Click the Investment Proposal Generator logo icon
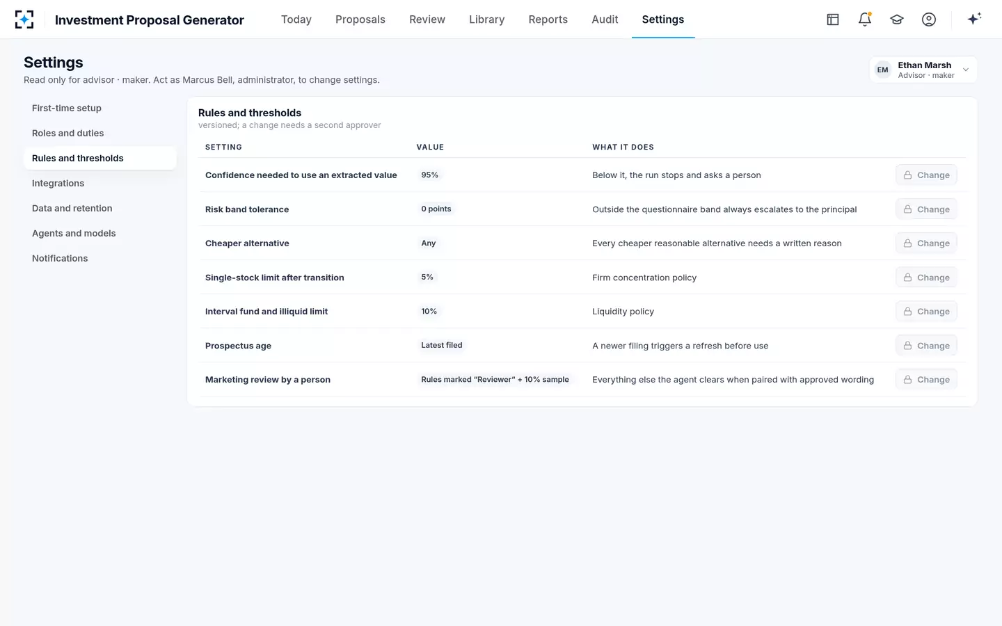This screenshot has width=1002, height=626. 24,19
